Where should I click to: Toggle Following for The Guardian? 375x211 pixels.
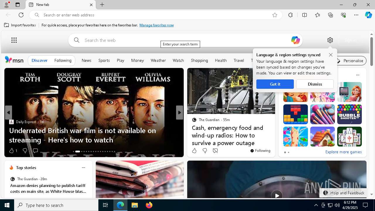260,151
